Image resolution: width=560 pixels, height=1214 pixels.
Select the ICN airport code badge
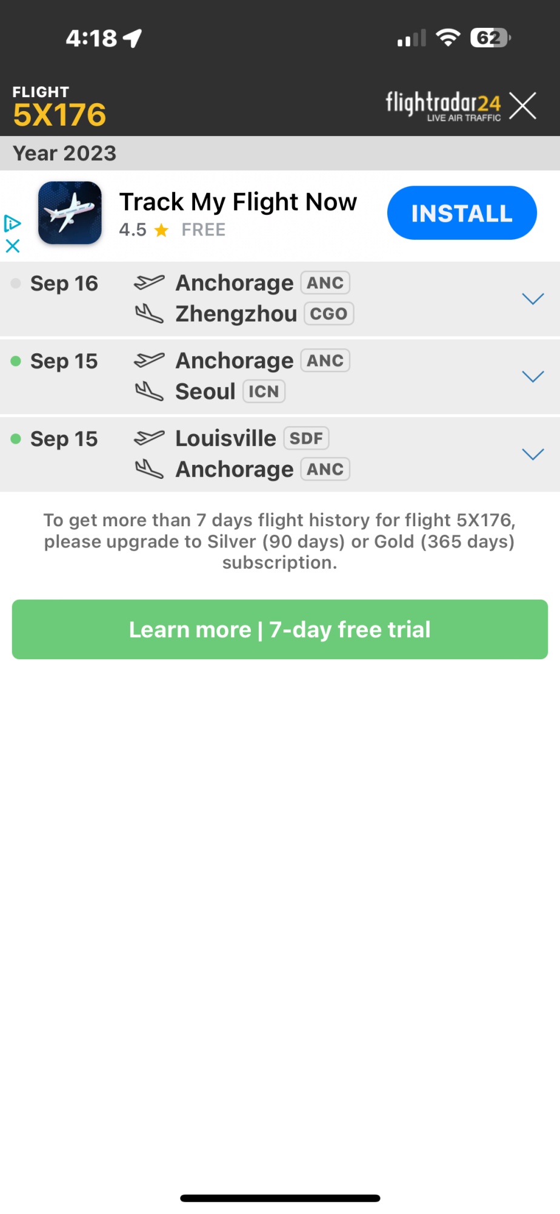[x=264, y=392]
